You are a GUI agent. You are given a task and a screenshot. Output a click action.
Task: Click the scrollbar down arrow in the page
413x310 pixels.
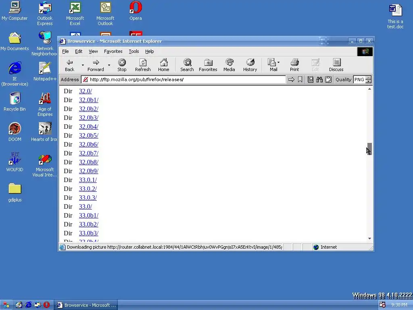[369, 239]
